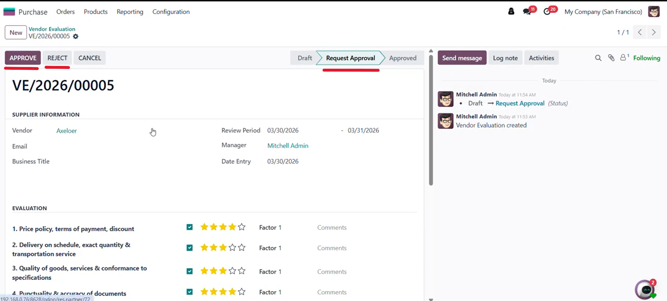Click the empty Email field
This screenshot has width=667, height=301.
click(x=132, y=147)
